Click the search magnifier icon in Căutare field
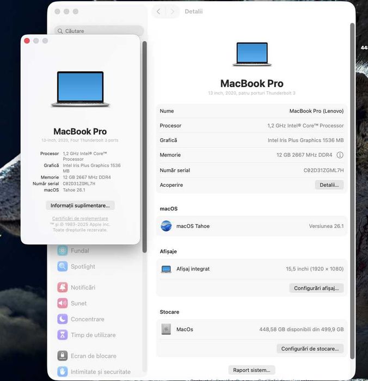The height and width of the screenshot is (381, 368). pos(60,31)
